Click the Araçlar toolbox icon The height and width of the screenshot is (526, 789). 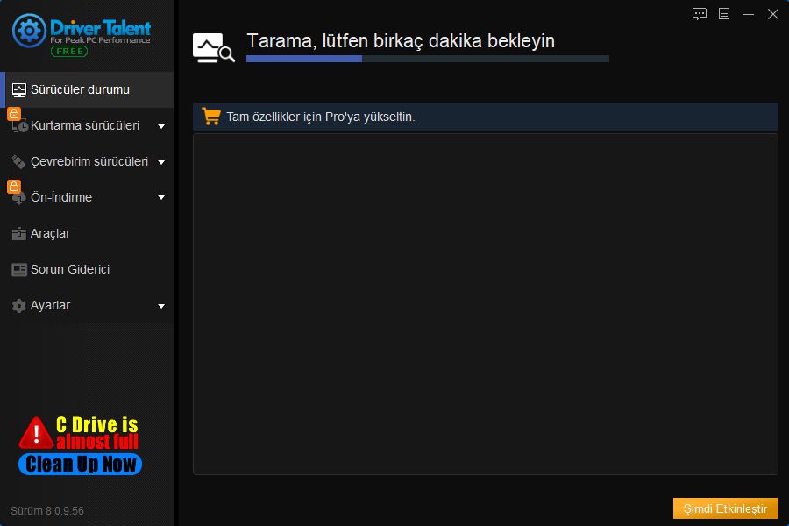click(18, 233)
